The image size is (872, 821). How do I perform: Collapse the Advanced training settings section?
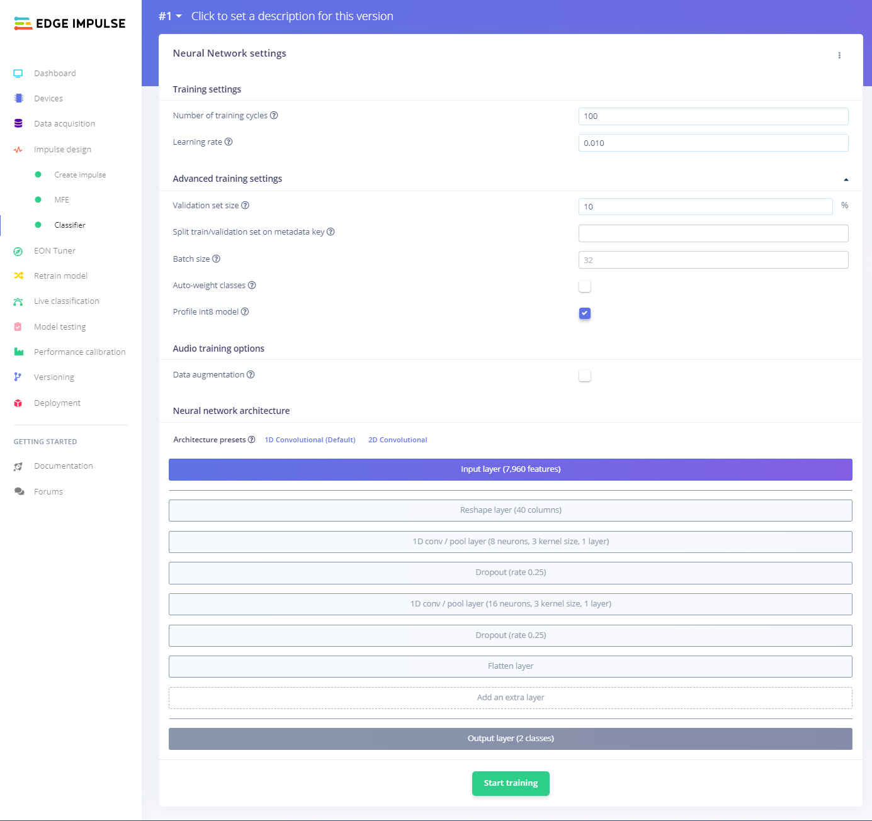(846, 179)
